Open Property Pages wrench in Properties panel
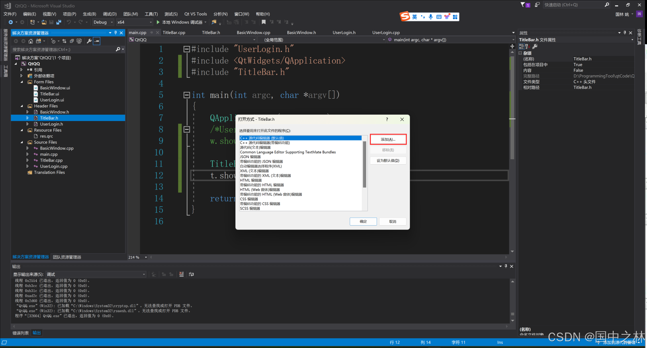Screen dimensions: 647x348 [535, 47]
